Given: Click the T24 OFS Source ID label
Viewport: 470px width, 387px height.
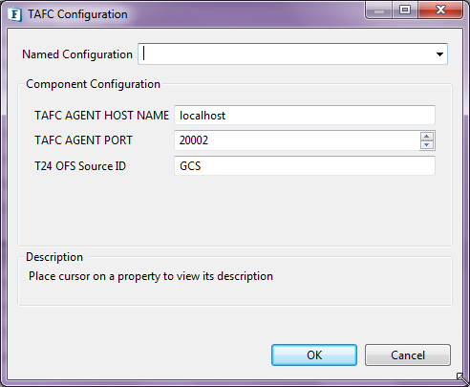Looking at the screenshot, I should pyautogui.click(x=80, y=166).
